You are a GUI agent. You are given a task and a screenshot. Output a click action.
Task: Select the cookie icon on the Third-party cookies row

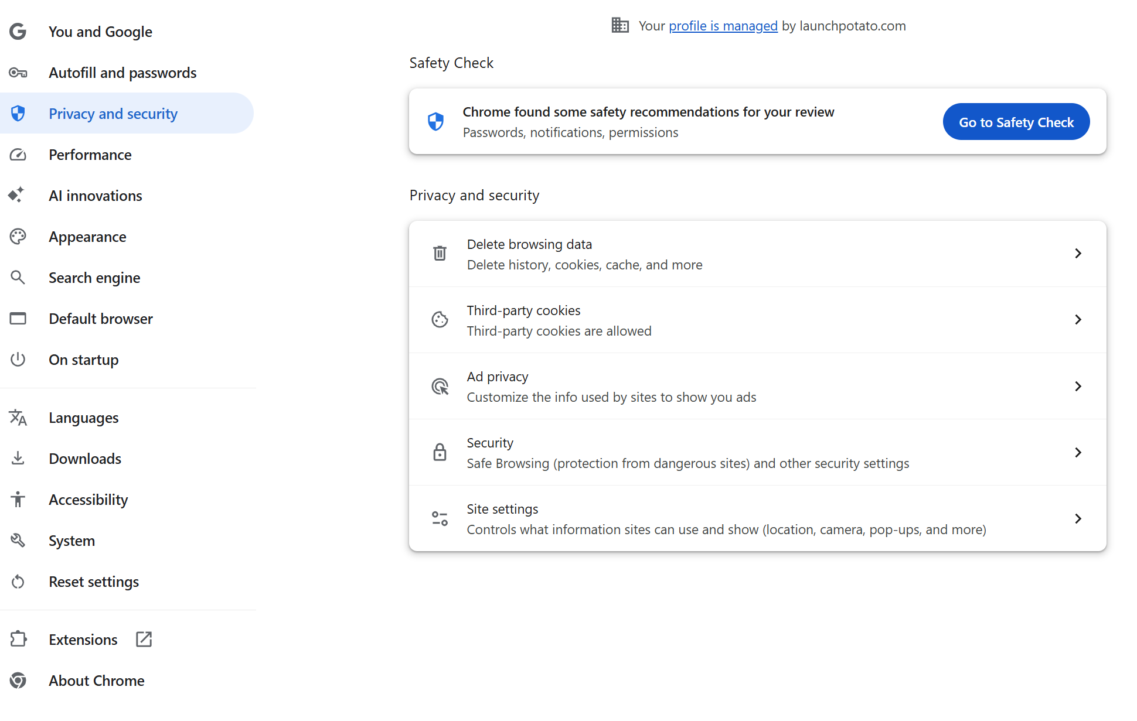440,320
